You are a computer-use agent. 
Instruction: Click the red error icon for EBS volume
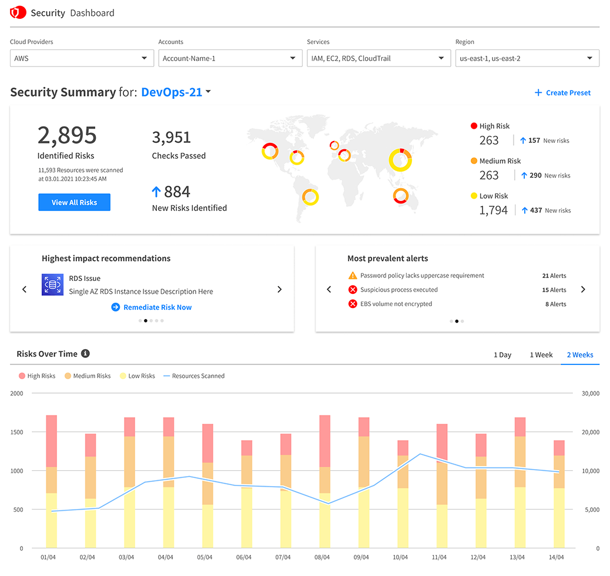[x=353, y=304]
